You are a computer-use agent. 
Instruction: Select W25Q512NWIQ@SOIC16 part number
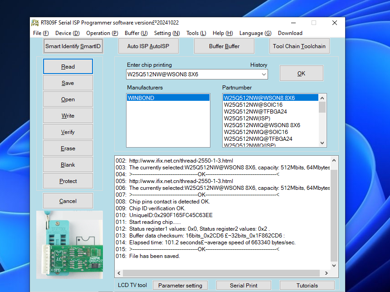[x=270, y=132]
